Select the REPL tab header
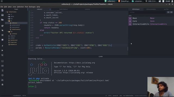The width and height of the screenshot is (174, 97). [x=101, y=57]
